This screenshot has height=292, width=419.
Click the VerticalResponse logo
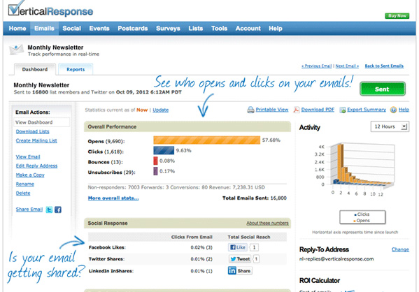point(50,10)
